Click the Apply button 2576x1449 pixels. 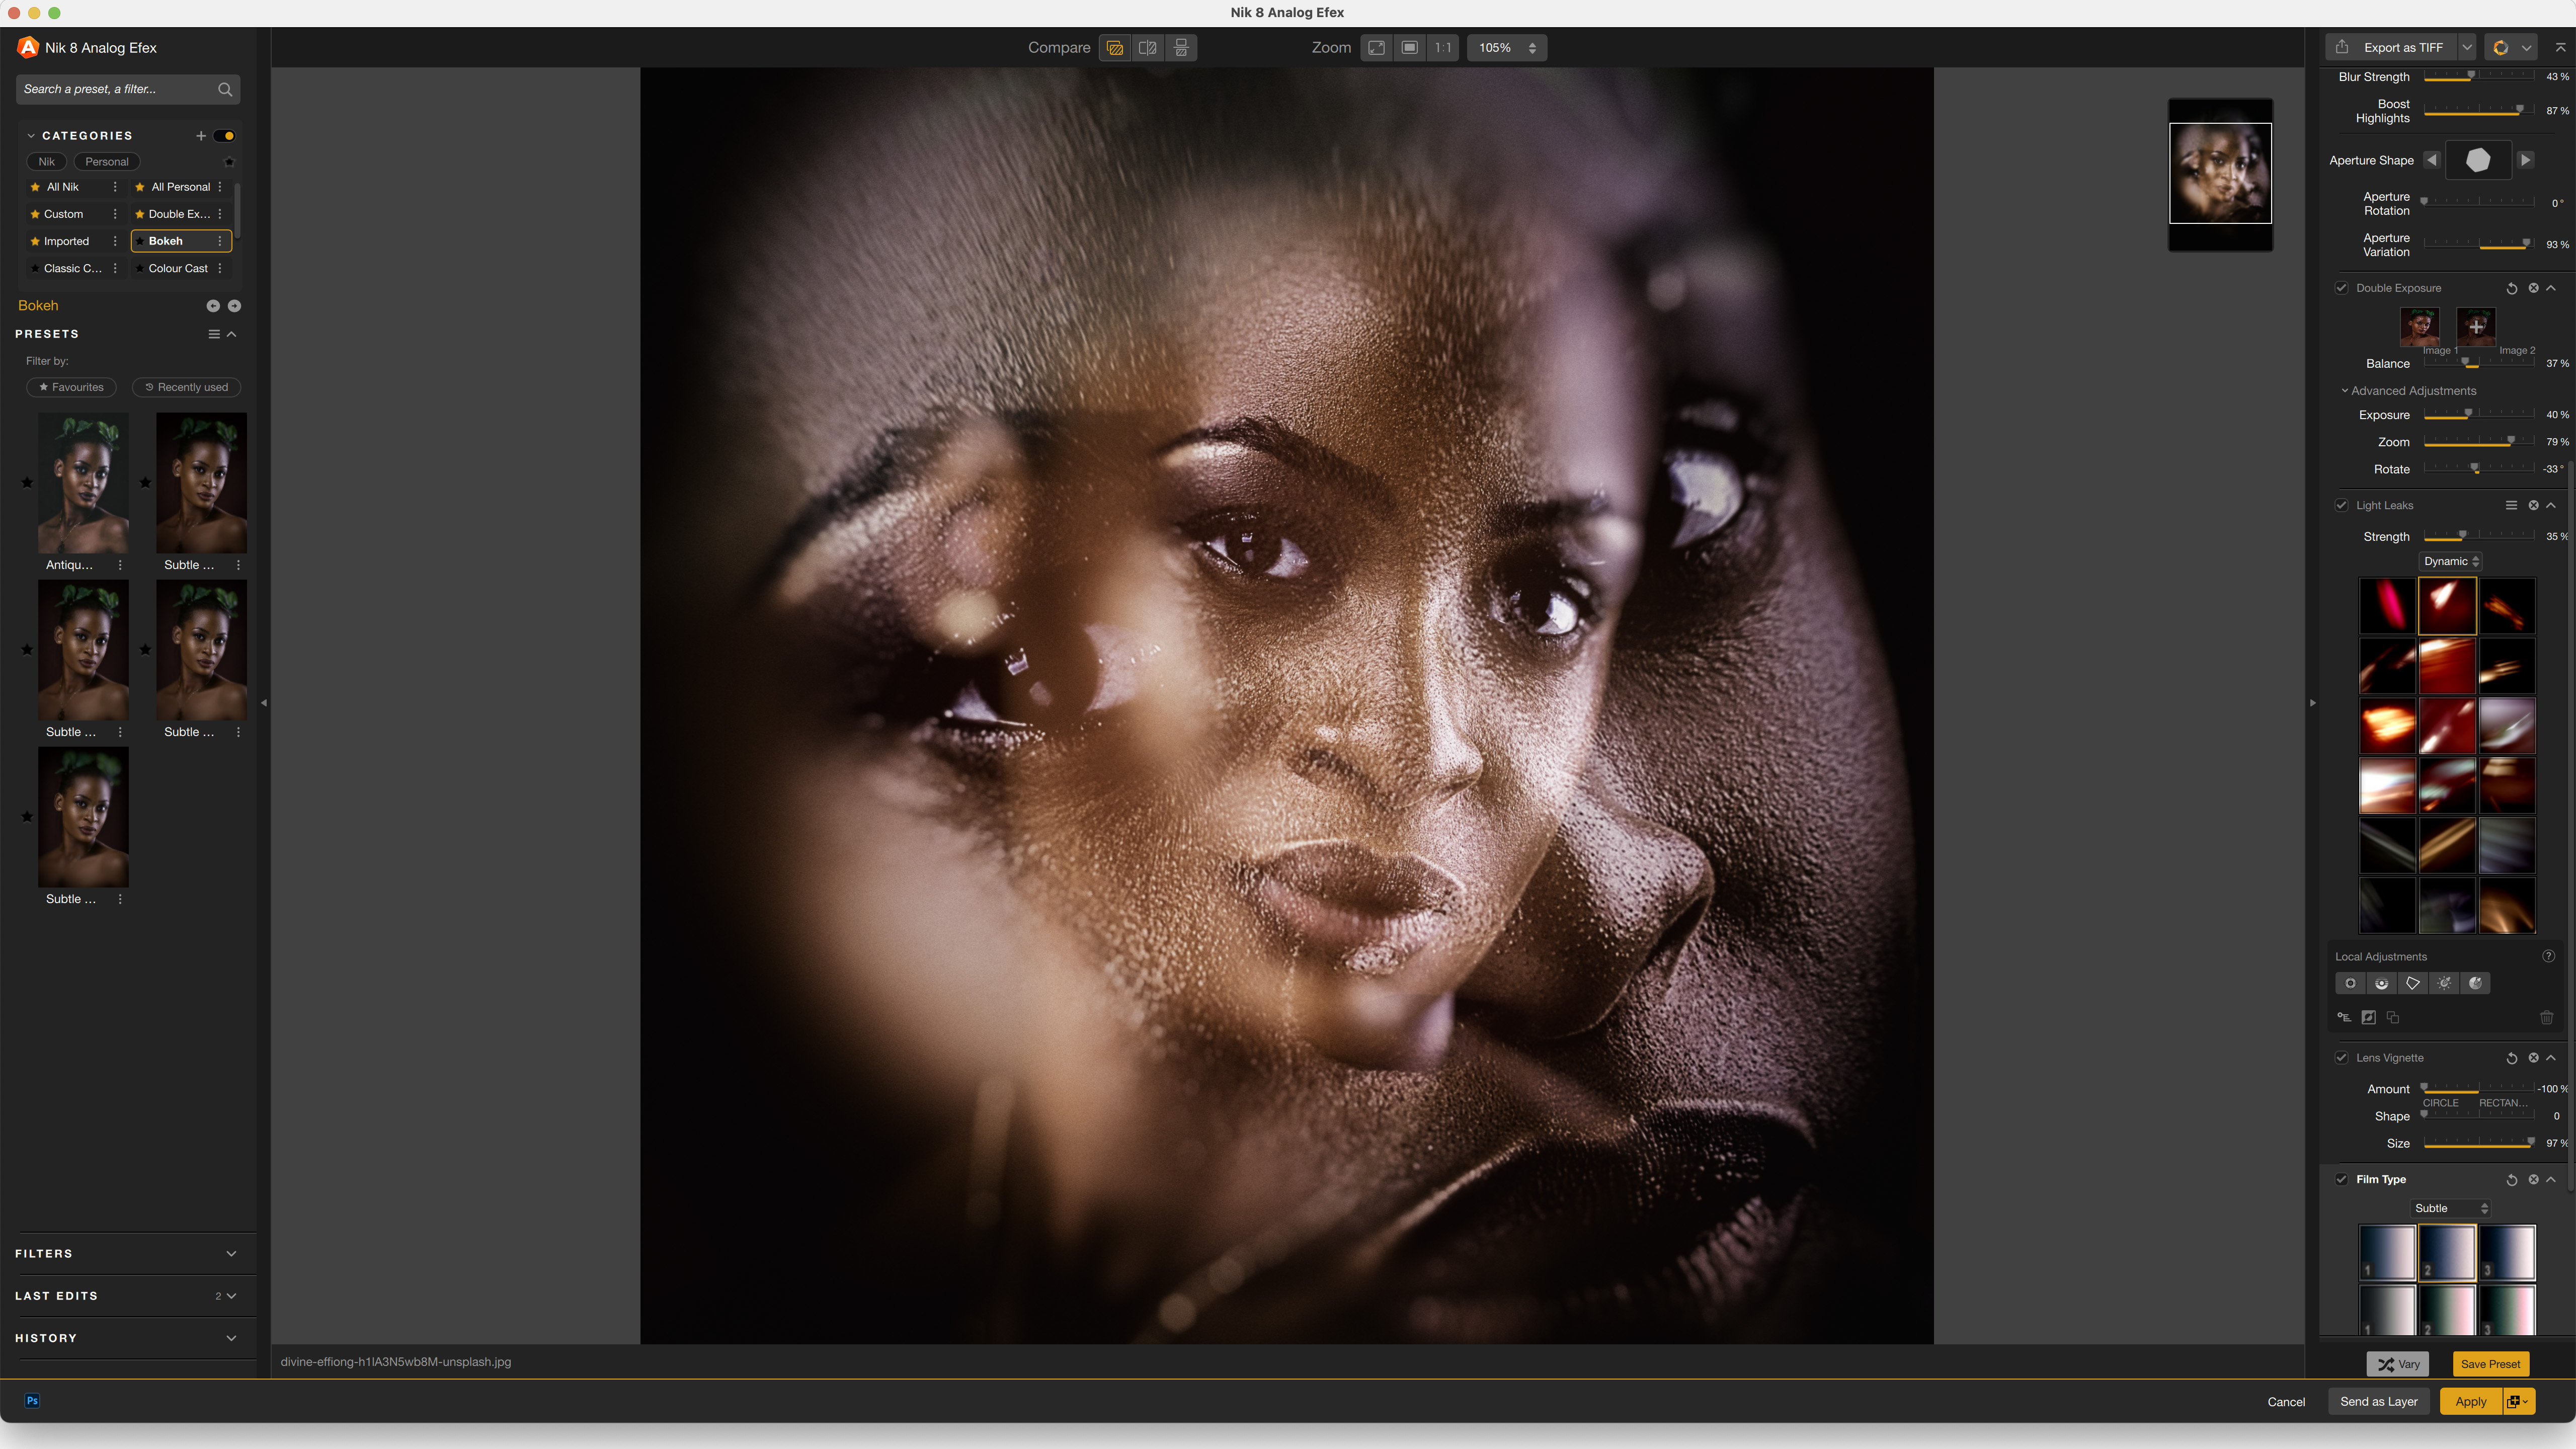point(2470,1402)
